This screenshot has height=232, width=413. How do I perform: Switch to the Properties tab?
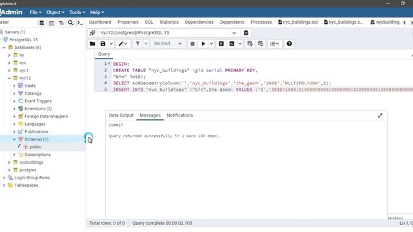click(x=128, y=22)
